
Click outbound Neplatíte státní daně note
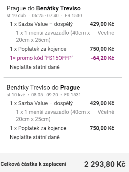[35, 67]
